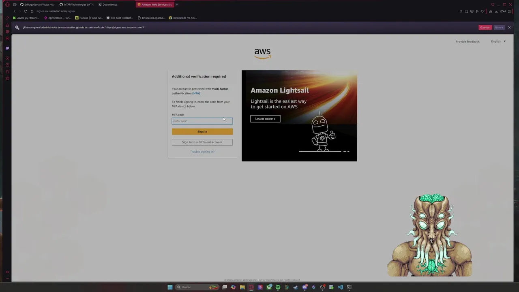Open the Downloads for Am... bookmark

pos(182,18)
